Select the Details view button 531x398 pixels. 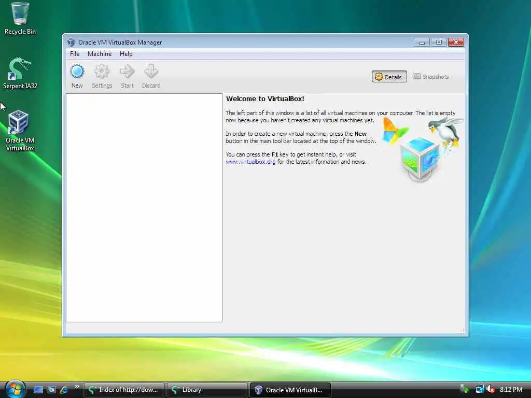(389, 77)
